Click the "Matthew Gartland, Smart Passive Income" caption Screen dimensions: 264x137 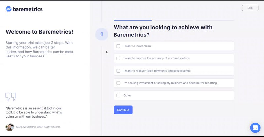point(38,127)
